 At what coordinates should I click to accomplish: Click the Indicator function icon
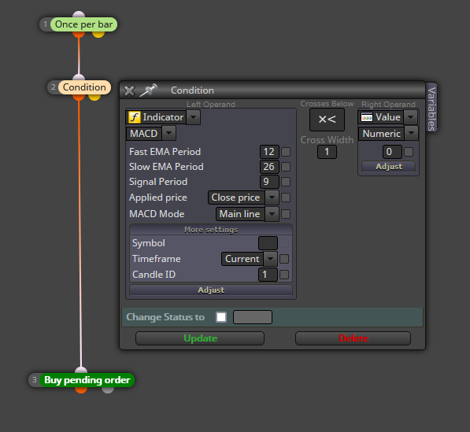[135, 117]
